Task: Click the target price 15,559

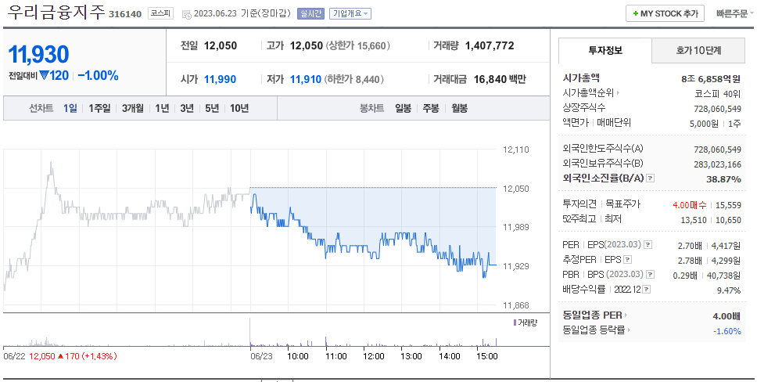Action: [x=728, y=205]
